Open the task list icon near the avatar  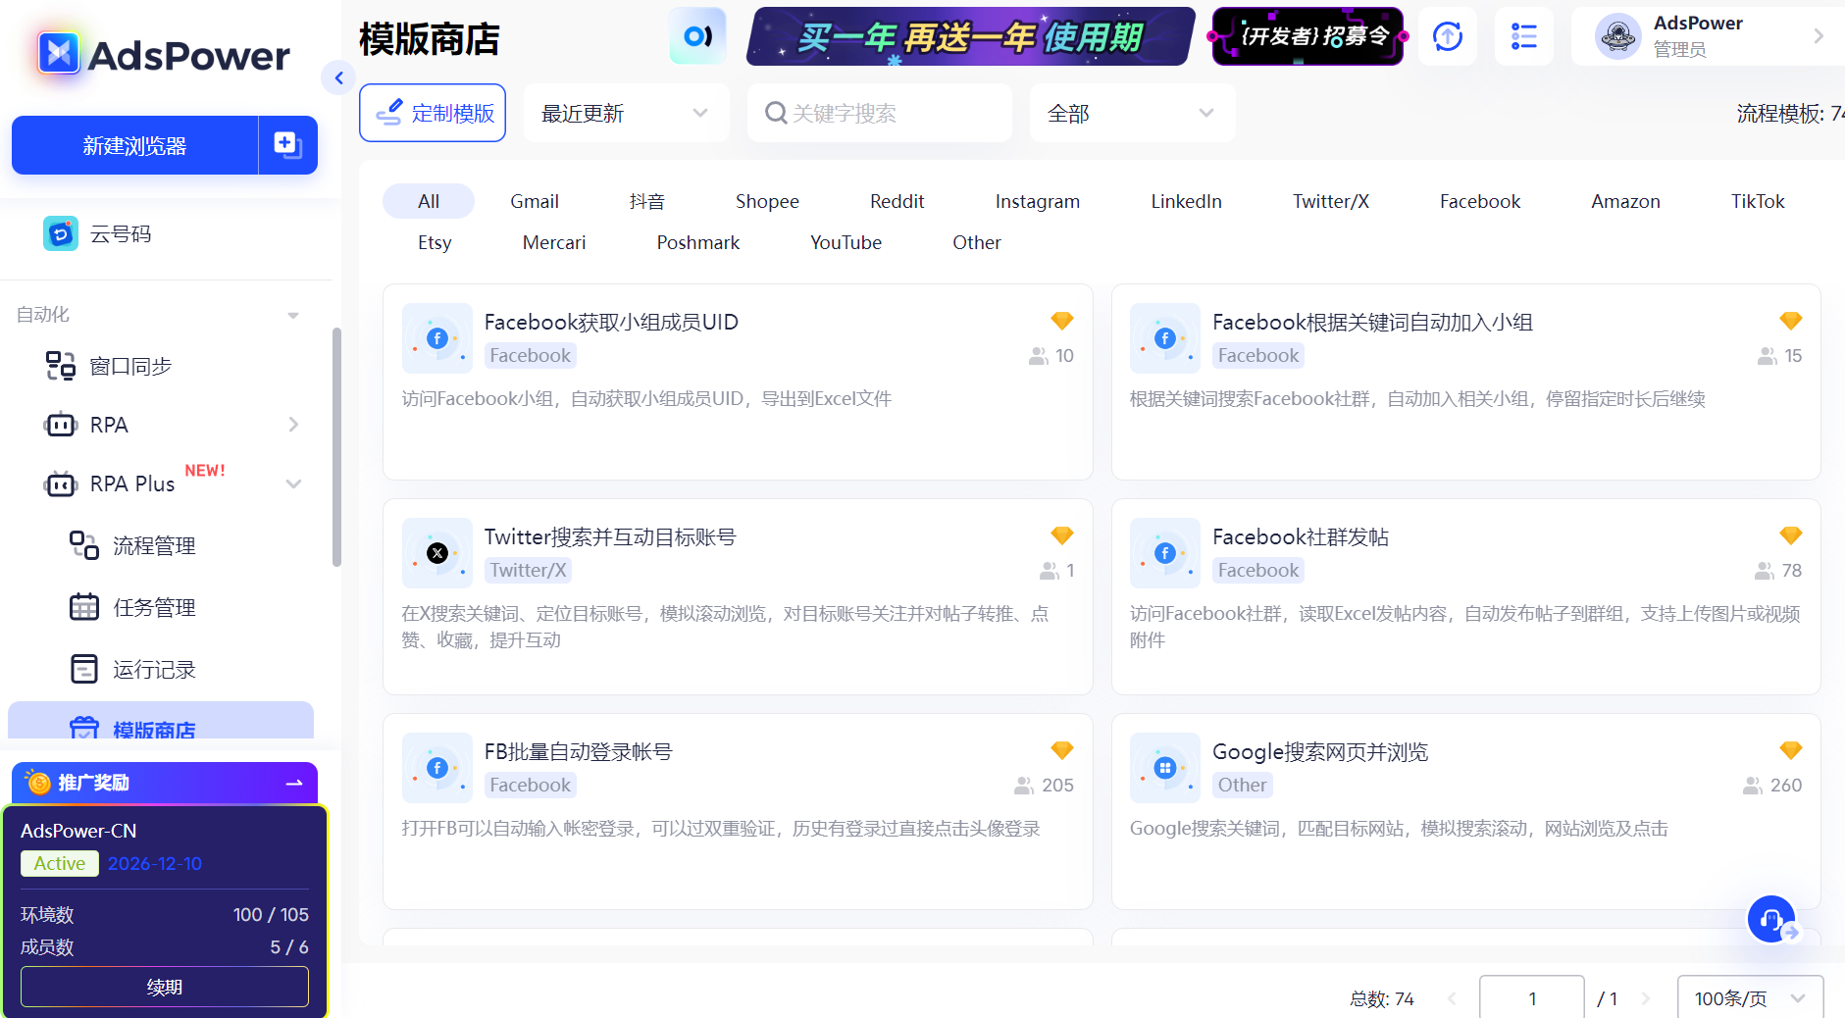tap(1523, 36)
